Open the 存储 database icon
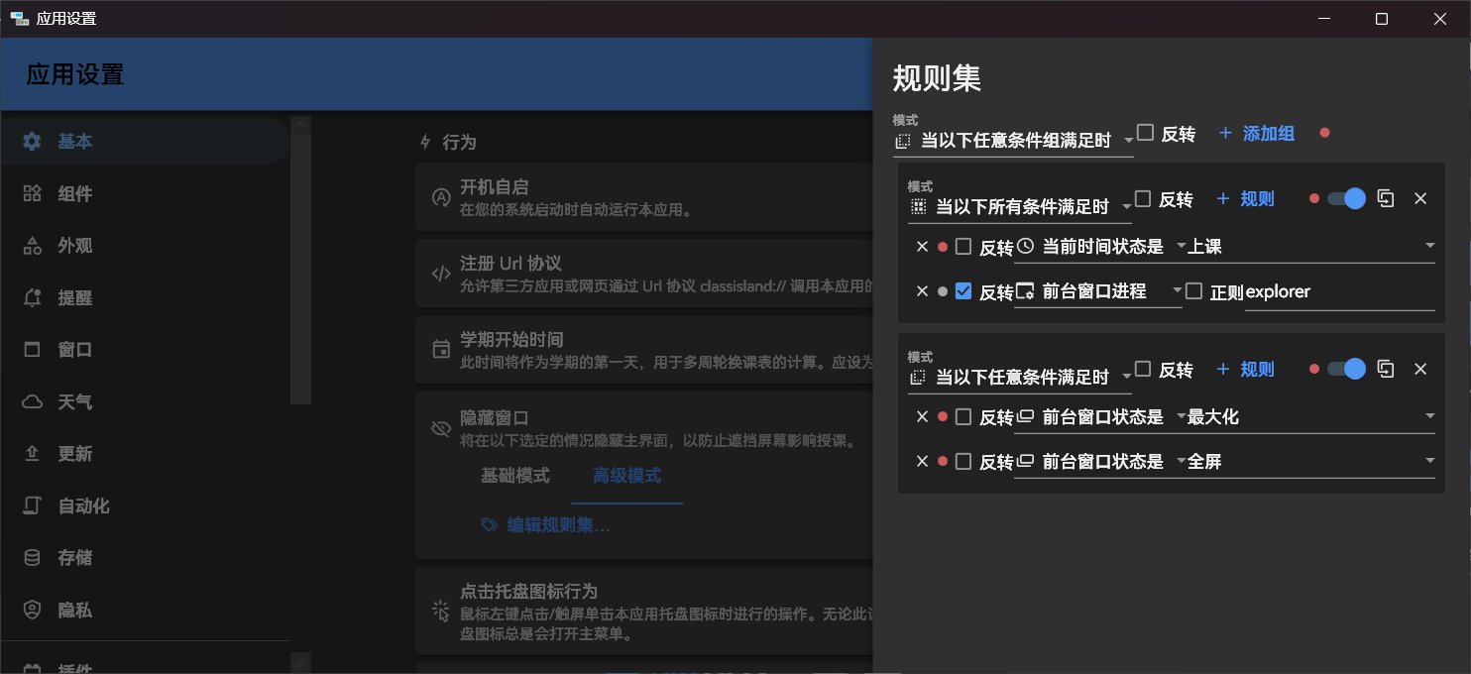 point(32,558)
